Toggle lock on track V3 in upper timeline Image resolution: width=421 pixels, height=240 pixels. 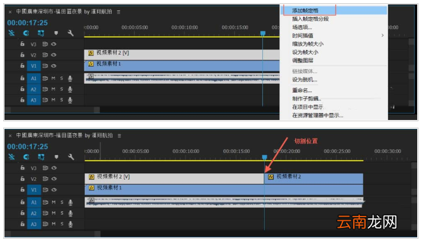pyautogui.click(x=22, y=44)
